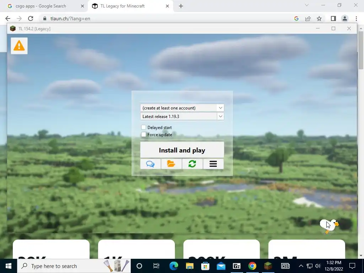
Task: Go back in Chrome
Action: tap(8, 18)
